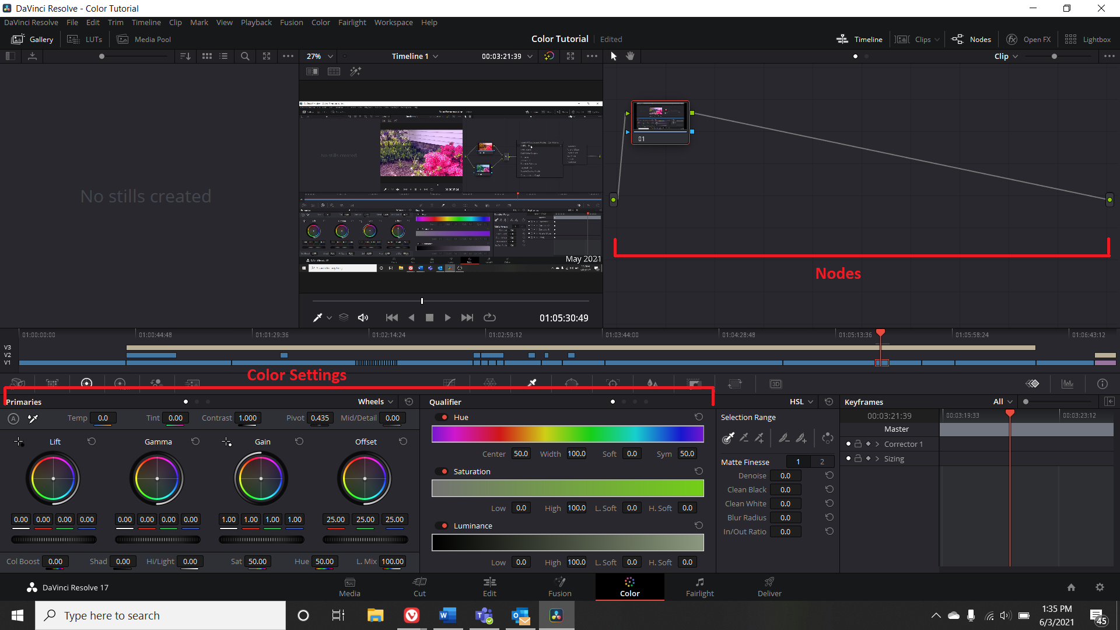Image resolution: width=1120 pixels, height=630 pixels.
Task: Drag the Hue spectrum slider bar
Action: (568, 435)
